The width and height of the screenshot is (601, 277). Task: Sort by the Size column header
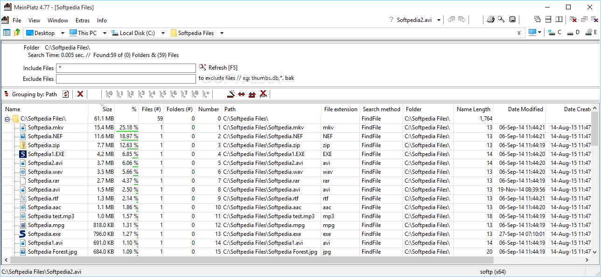coord(102,109)
